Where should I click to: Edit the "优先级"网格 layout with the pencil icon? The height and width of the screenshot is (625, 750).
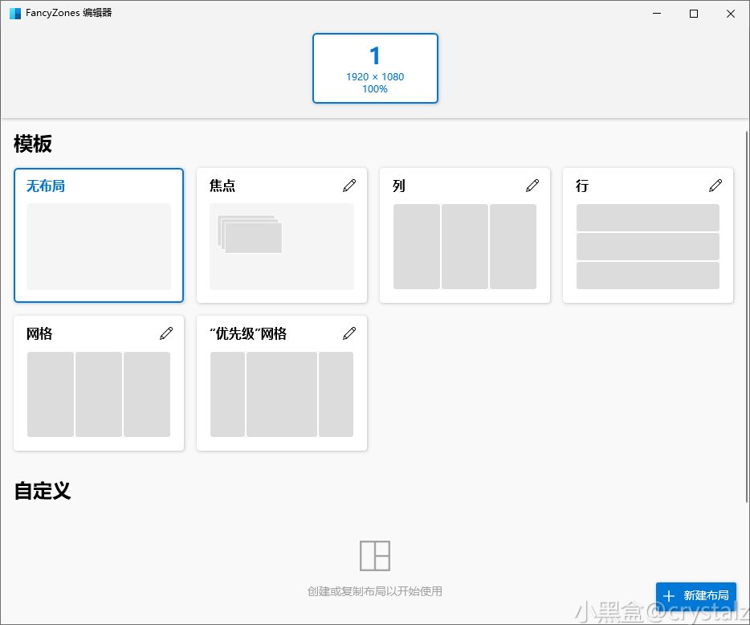(349, 333)
